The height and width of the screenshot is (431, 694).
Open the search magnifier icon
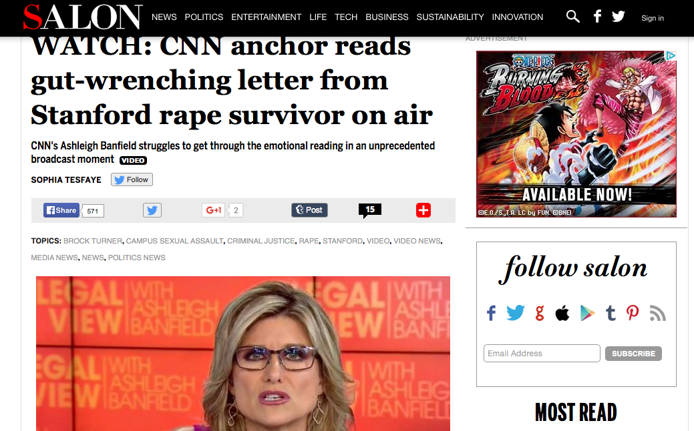(x=572, y=17)
